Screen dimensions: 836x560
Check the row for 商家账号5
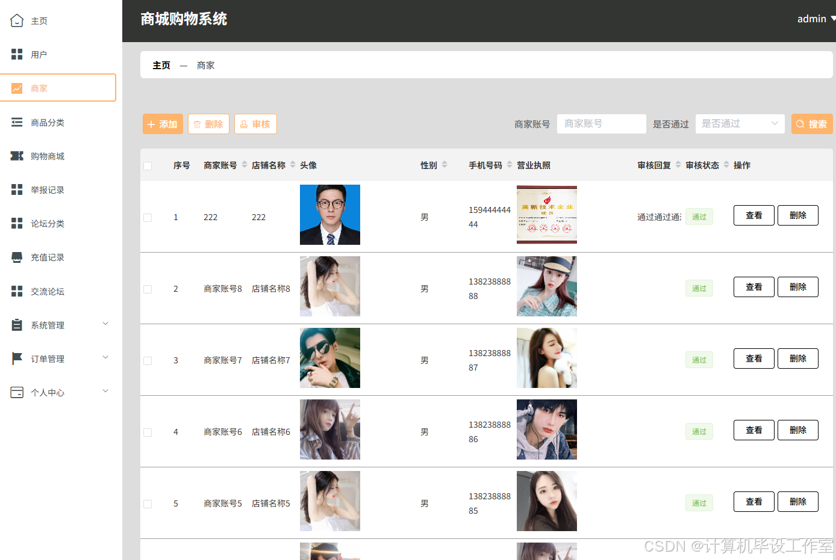tap(148, 504)
